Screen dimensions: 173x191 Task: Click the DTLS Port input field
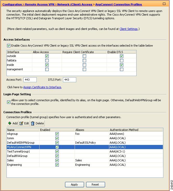tap(69, 80)
